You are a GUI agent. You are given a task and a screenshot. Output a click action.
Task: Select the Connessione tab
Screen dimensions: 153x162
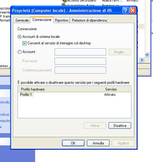point(42,20)
